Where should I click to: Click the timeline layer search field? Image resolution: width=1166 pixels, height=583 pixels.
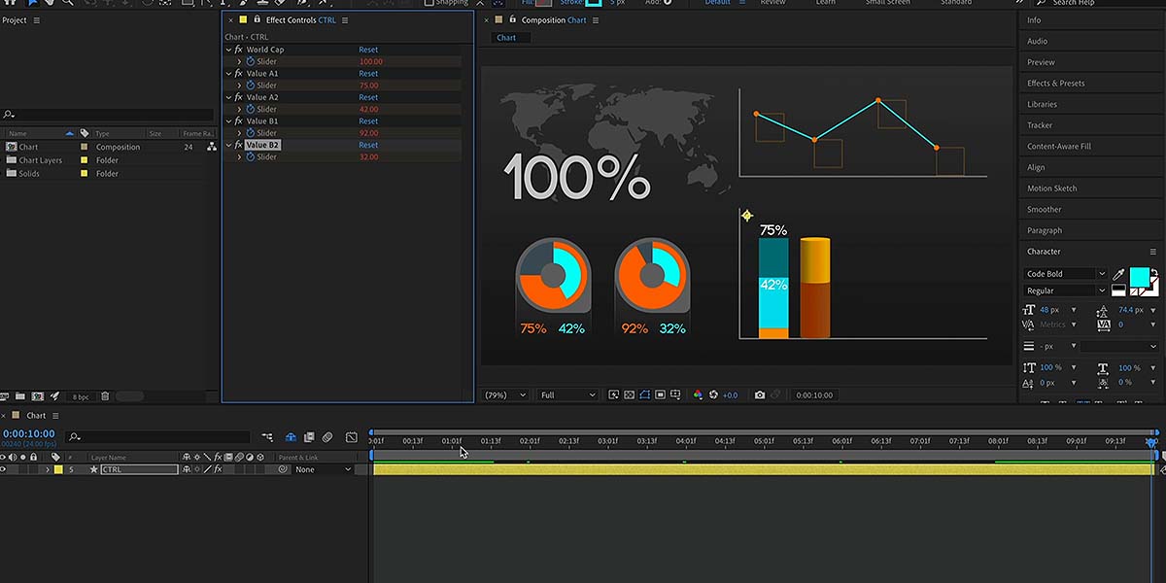point(158,437)
